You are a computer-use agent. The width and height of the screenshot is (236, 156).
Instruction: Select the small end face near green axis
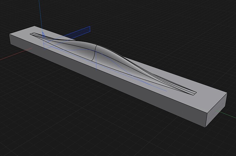pyautogui.click(x=216, y=110)
